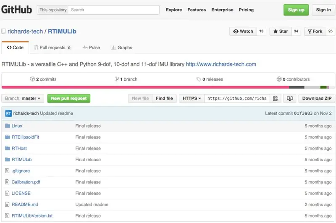Image resolution: width=336 pixels, height=223 pixels.
Task: Click the .gitignore file icon
Action: (x=7, y=171)
